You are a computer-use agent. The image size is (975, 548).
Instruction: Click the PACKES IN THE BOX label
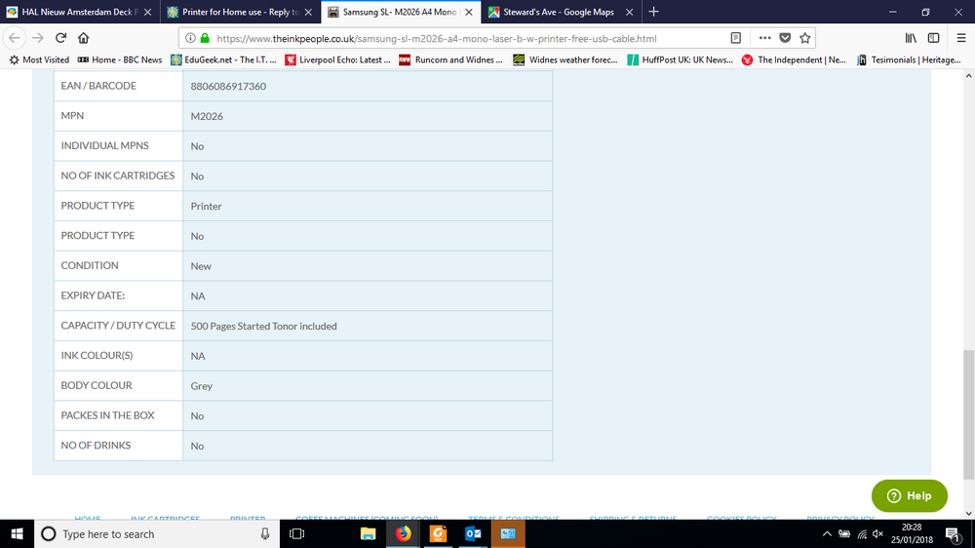pos(107,414)
